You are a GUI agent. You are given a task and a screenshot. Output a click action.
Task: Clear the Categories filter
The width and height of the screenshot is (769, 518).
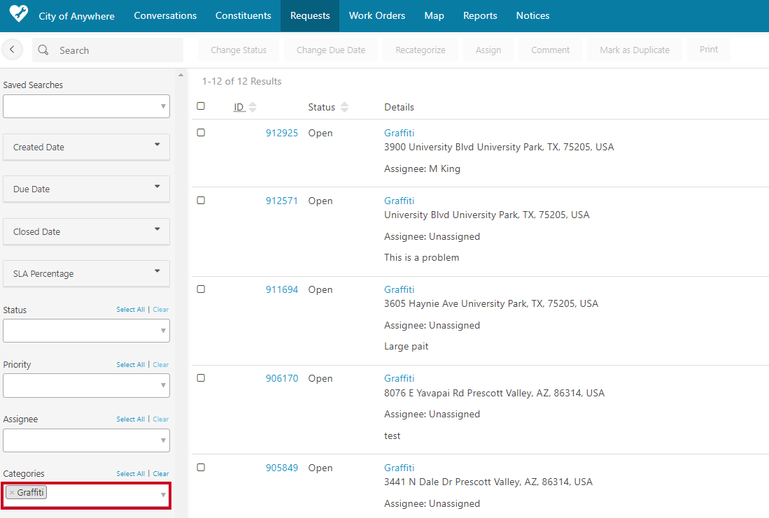[x=161, y=473]
